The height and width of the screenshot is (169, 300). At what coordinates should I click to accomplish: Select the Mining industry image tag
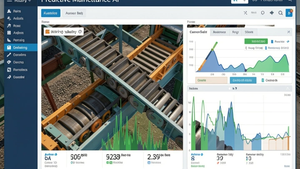pos(64,32)
